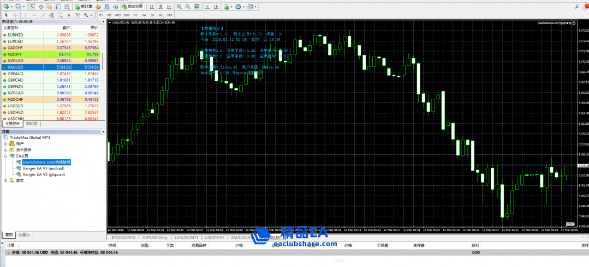Click the 新订单 new order button
The height and width of the screenshot is (267, 589).
(84, 7)
